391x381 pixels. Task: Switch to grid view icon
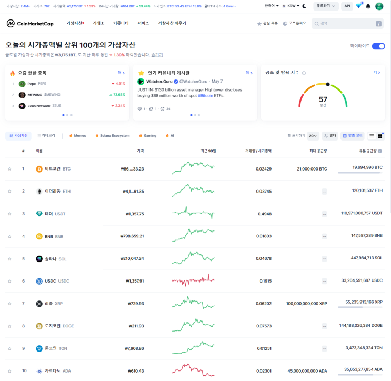[x=380, y=136]
